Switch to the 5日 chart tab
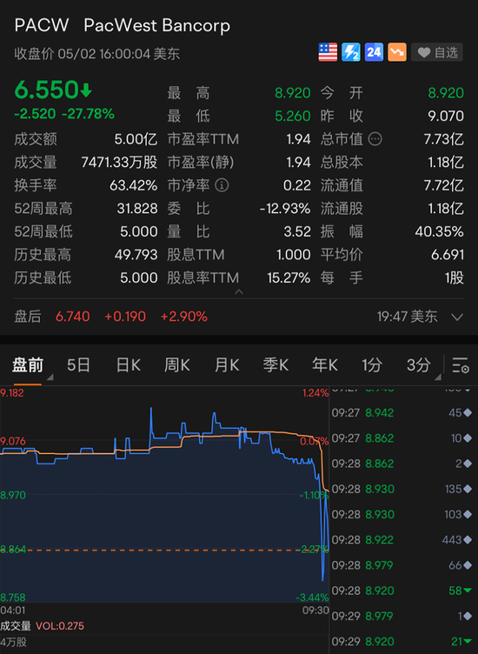 78,365
